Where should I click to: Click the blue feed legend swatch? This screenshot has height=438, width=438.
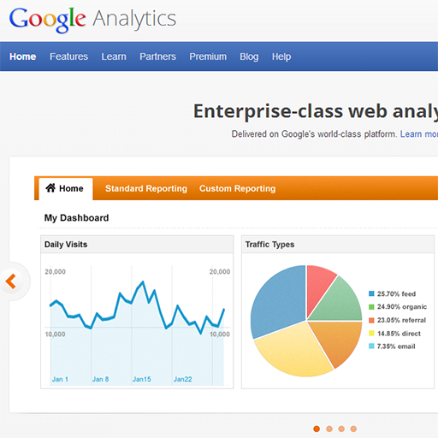(x=371, y=293)
